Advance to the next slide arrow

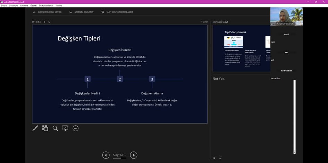tap(133, 155)
